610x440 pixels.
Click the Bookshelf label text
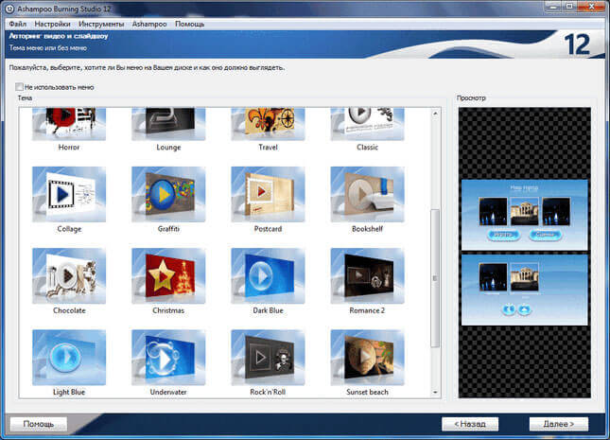click(367, 229)
